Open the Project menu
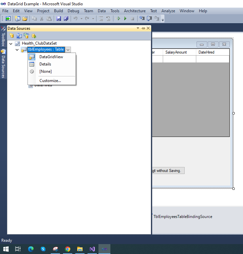This screenshot has height=254, width=243. (x=43, y=11)
